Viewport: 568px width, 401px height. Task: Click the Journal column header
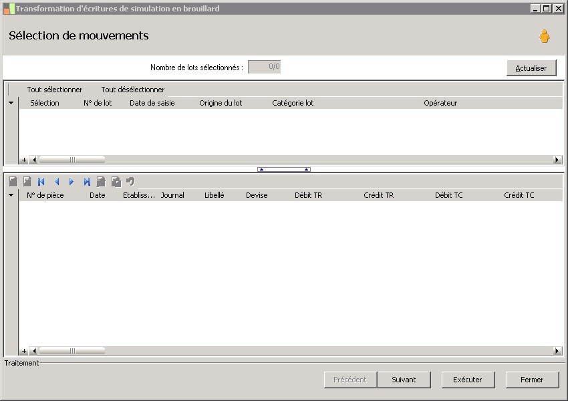(x=172, y=195)
